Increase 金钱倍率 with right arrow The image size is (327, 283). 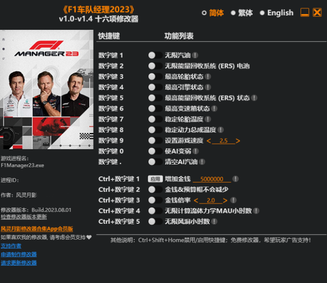tap(225, 200)
